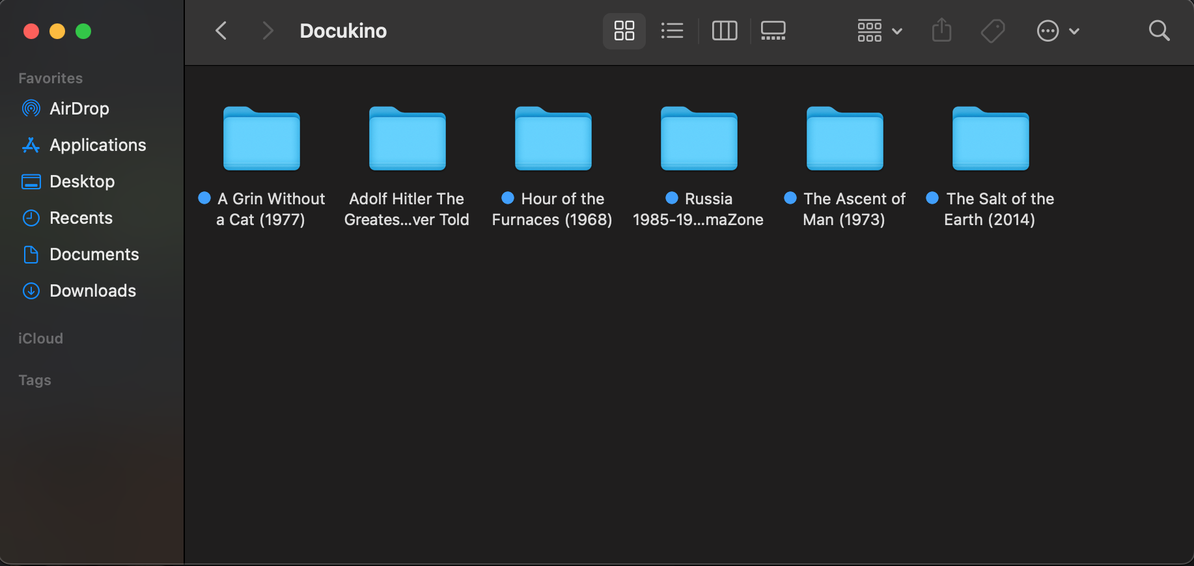This screenshot has width=1194, height=566.
Task: Switch to gallery view
Action: tap(773, 31)
